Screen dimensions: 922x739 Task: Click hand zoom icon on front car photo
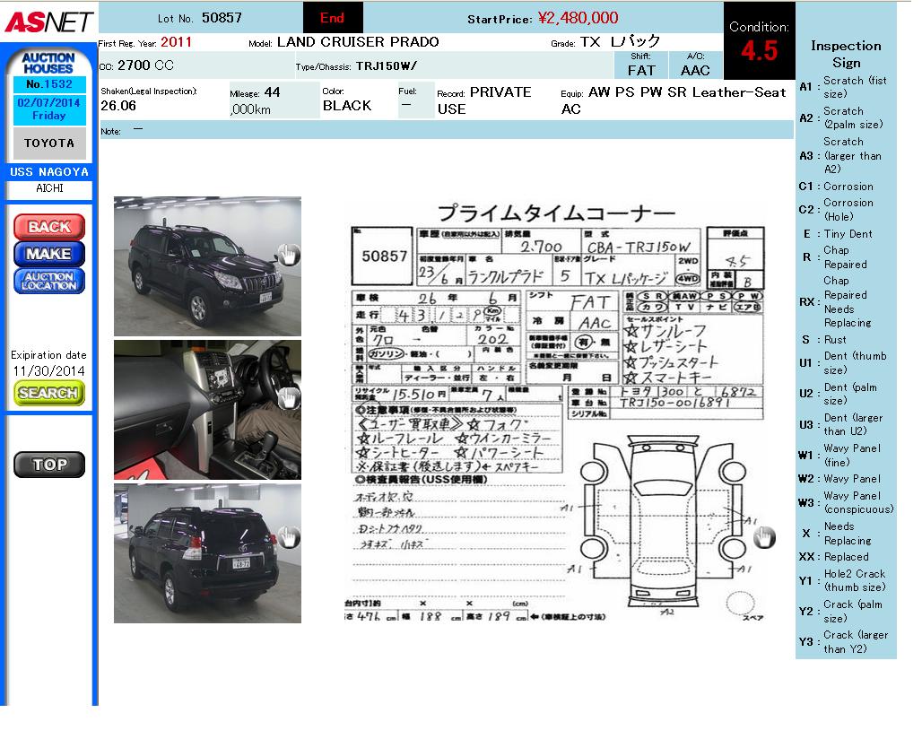(287, 256)
